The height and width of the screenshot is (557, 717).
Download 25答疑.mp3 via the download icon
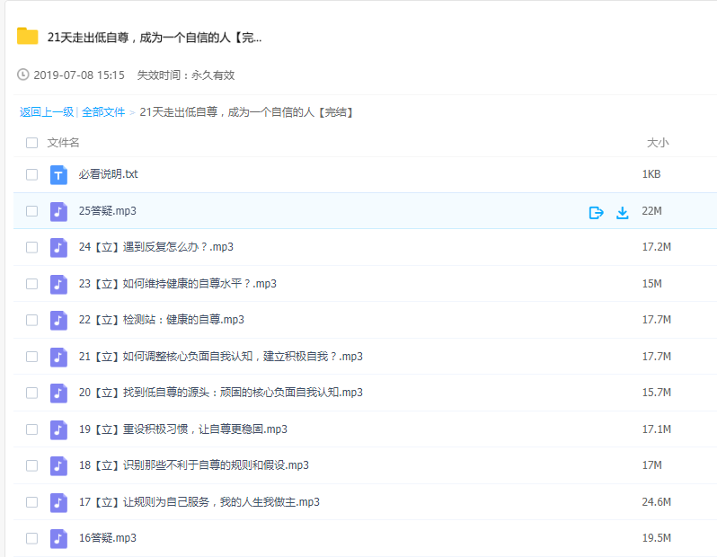[x=623, y=213]
